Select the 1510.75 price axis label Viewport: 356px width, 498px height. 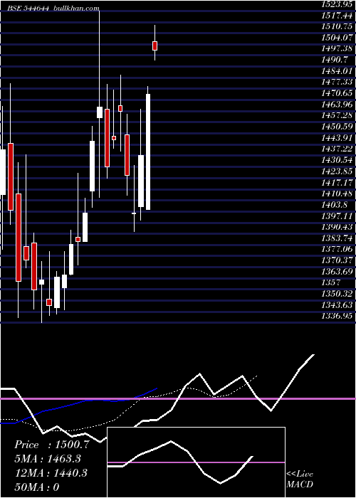tap(337, 26)
